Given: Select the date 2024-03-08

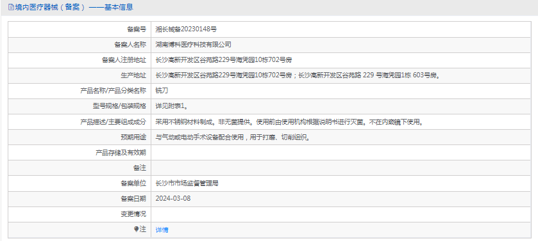Looking at the screenshot, I should pyautogui.click(x=173, y=199).
